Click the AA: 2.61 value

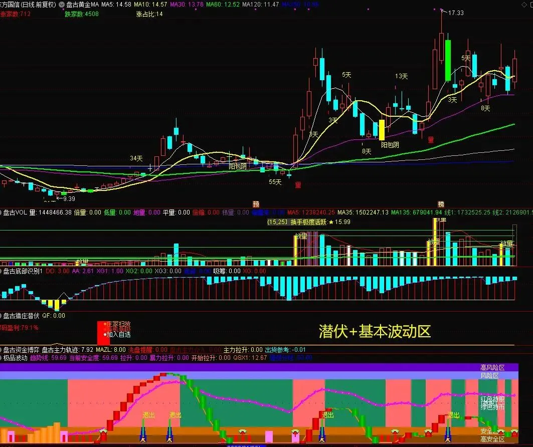tap(83, 271)
